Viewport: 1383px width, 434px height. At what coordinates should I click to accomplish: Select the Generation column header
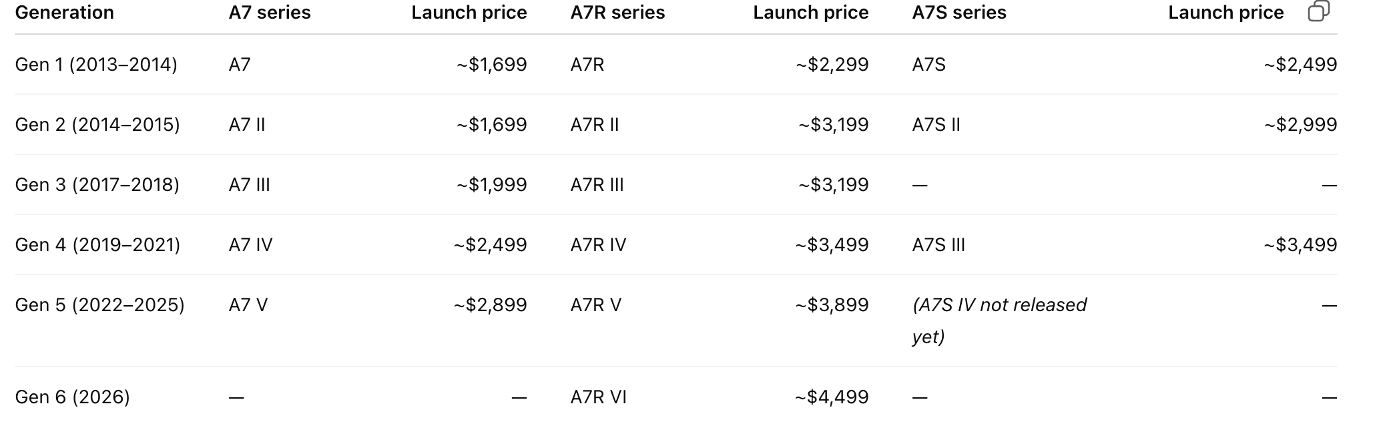[x=65, y=13]
